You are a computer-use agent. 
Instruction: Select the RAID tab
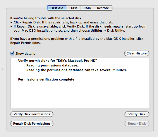[x=87, y=8]
